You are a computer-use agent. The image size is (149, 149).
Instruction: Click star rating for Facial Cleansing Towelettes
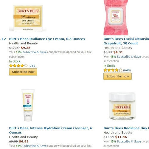(x=113, y=70)
